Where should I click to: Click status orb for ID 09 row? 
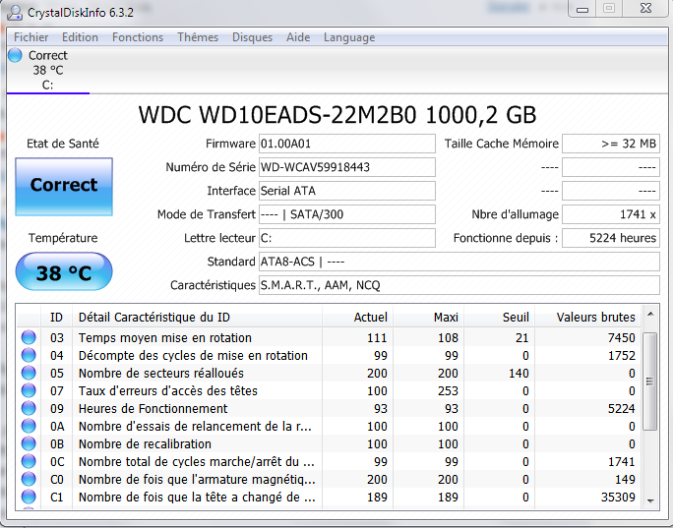tap(29, 408)
